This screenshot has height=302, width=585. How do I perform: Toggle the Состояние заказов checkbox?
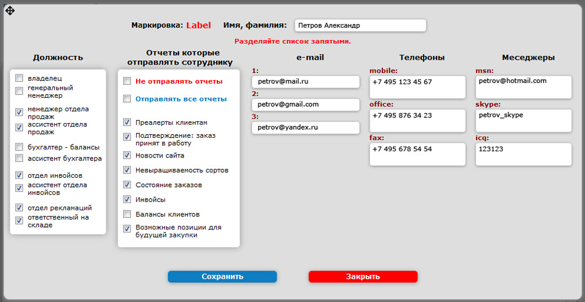[x=127, y=185]
